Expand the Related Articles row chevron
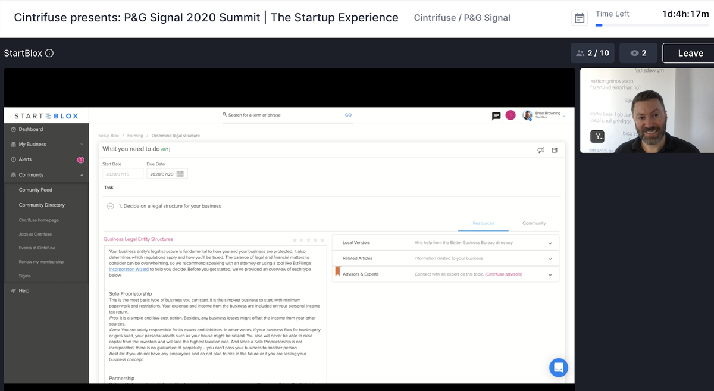The height and width of the screenshot is (391, 714). (550, 259)
